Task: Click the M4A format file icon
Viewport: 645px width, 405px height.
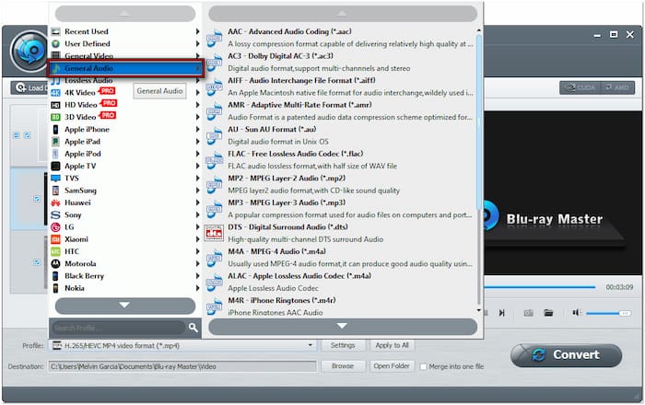Action: [214, 258]
